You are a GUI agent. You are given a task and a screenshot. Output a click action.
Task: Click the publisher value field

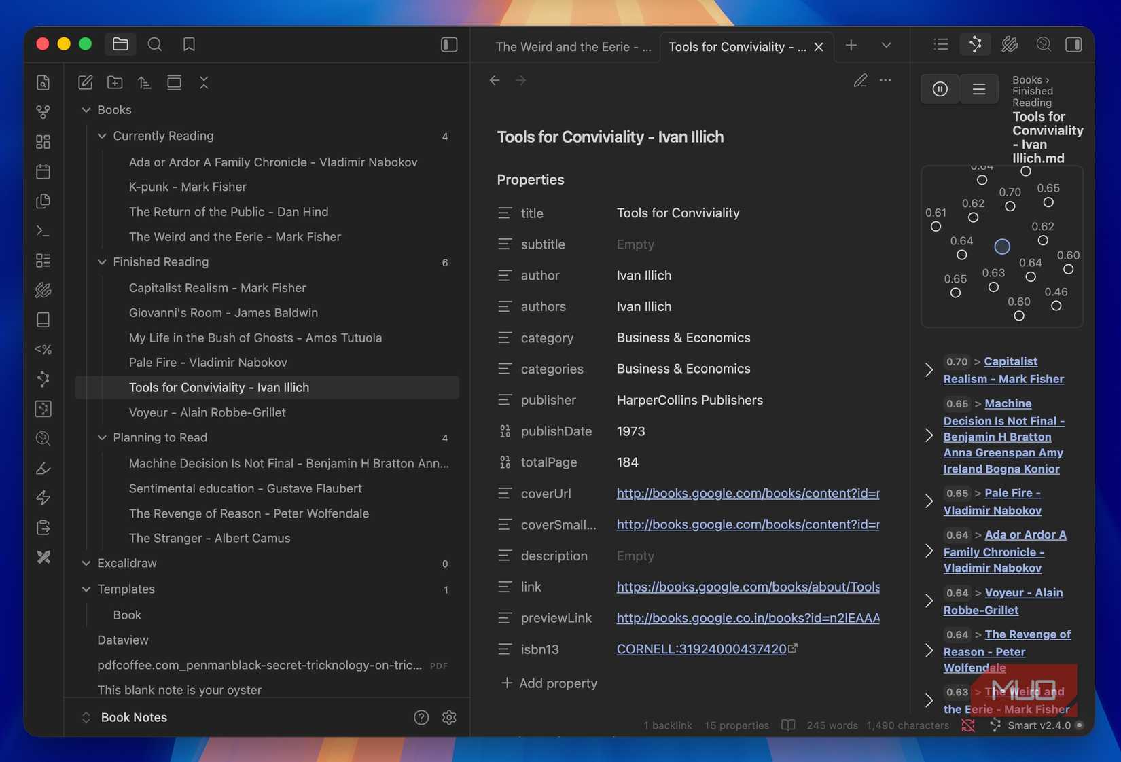[x=690, y=400]
